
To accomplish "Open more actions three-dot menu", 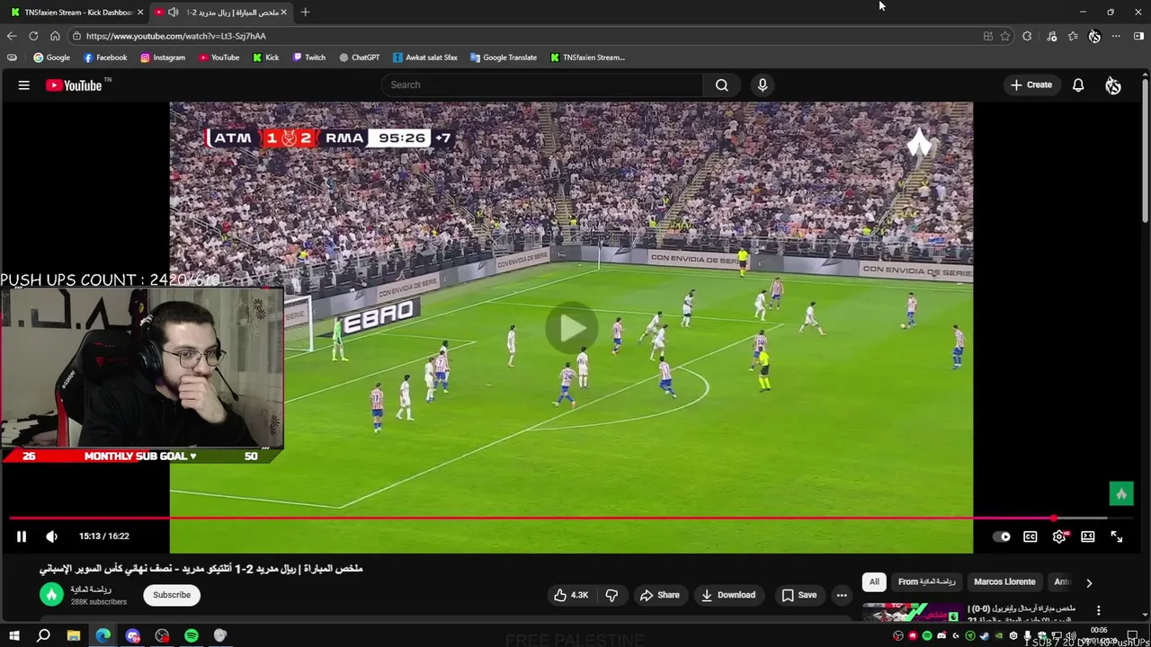I will pyautogui.click(x=842, y=595).
